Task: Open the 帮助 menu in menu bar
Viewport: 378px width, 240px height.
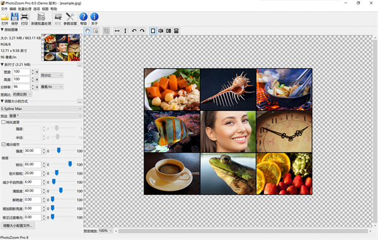Action: coord(54,9)
